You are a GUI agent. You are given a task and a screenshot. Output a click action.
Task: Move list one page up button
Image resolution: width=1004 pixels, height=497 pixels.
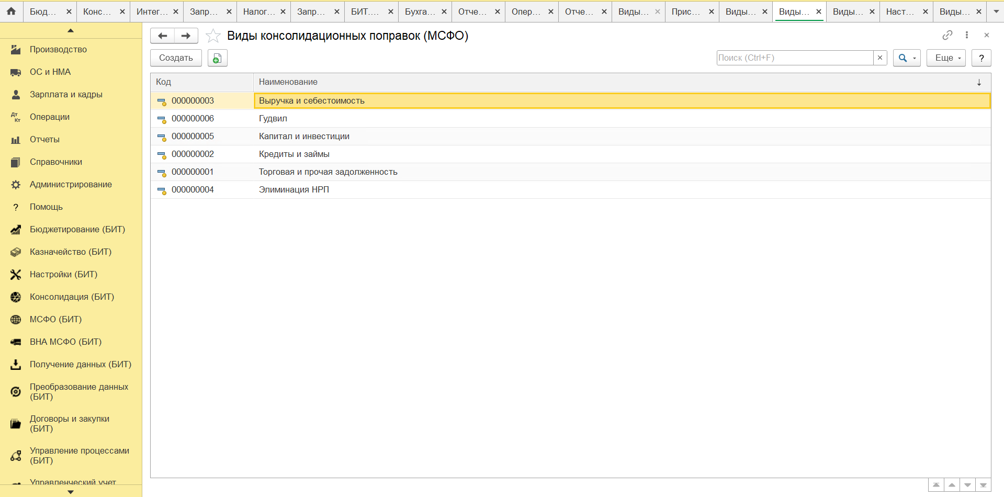coord(952,485)
